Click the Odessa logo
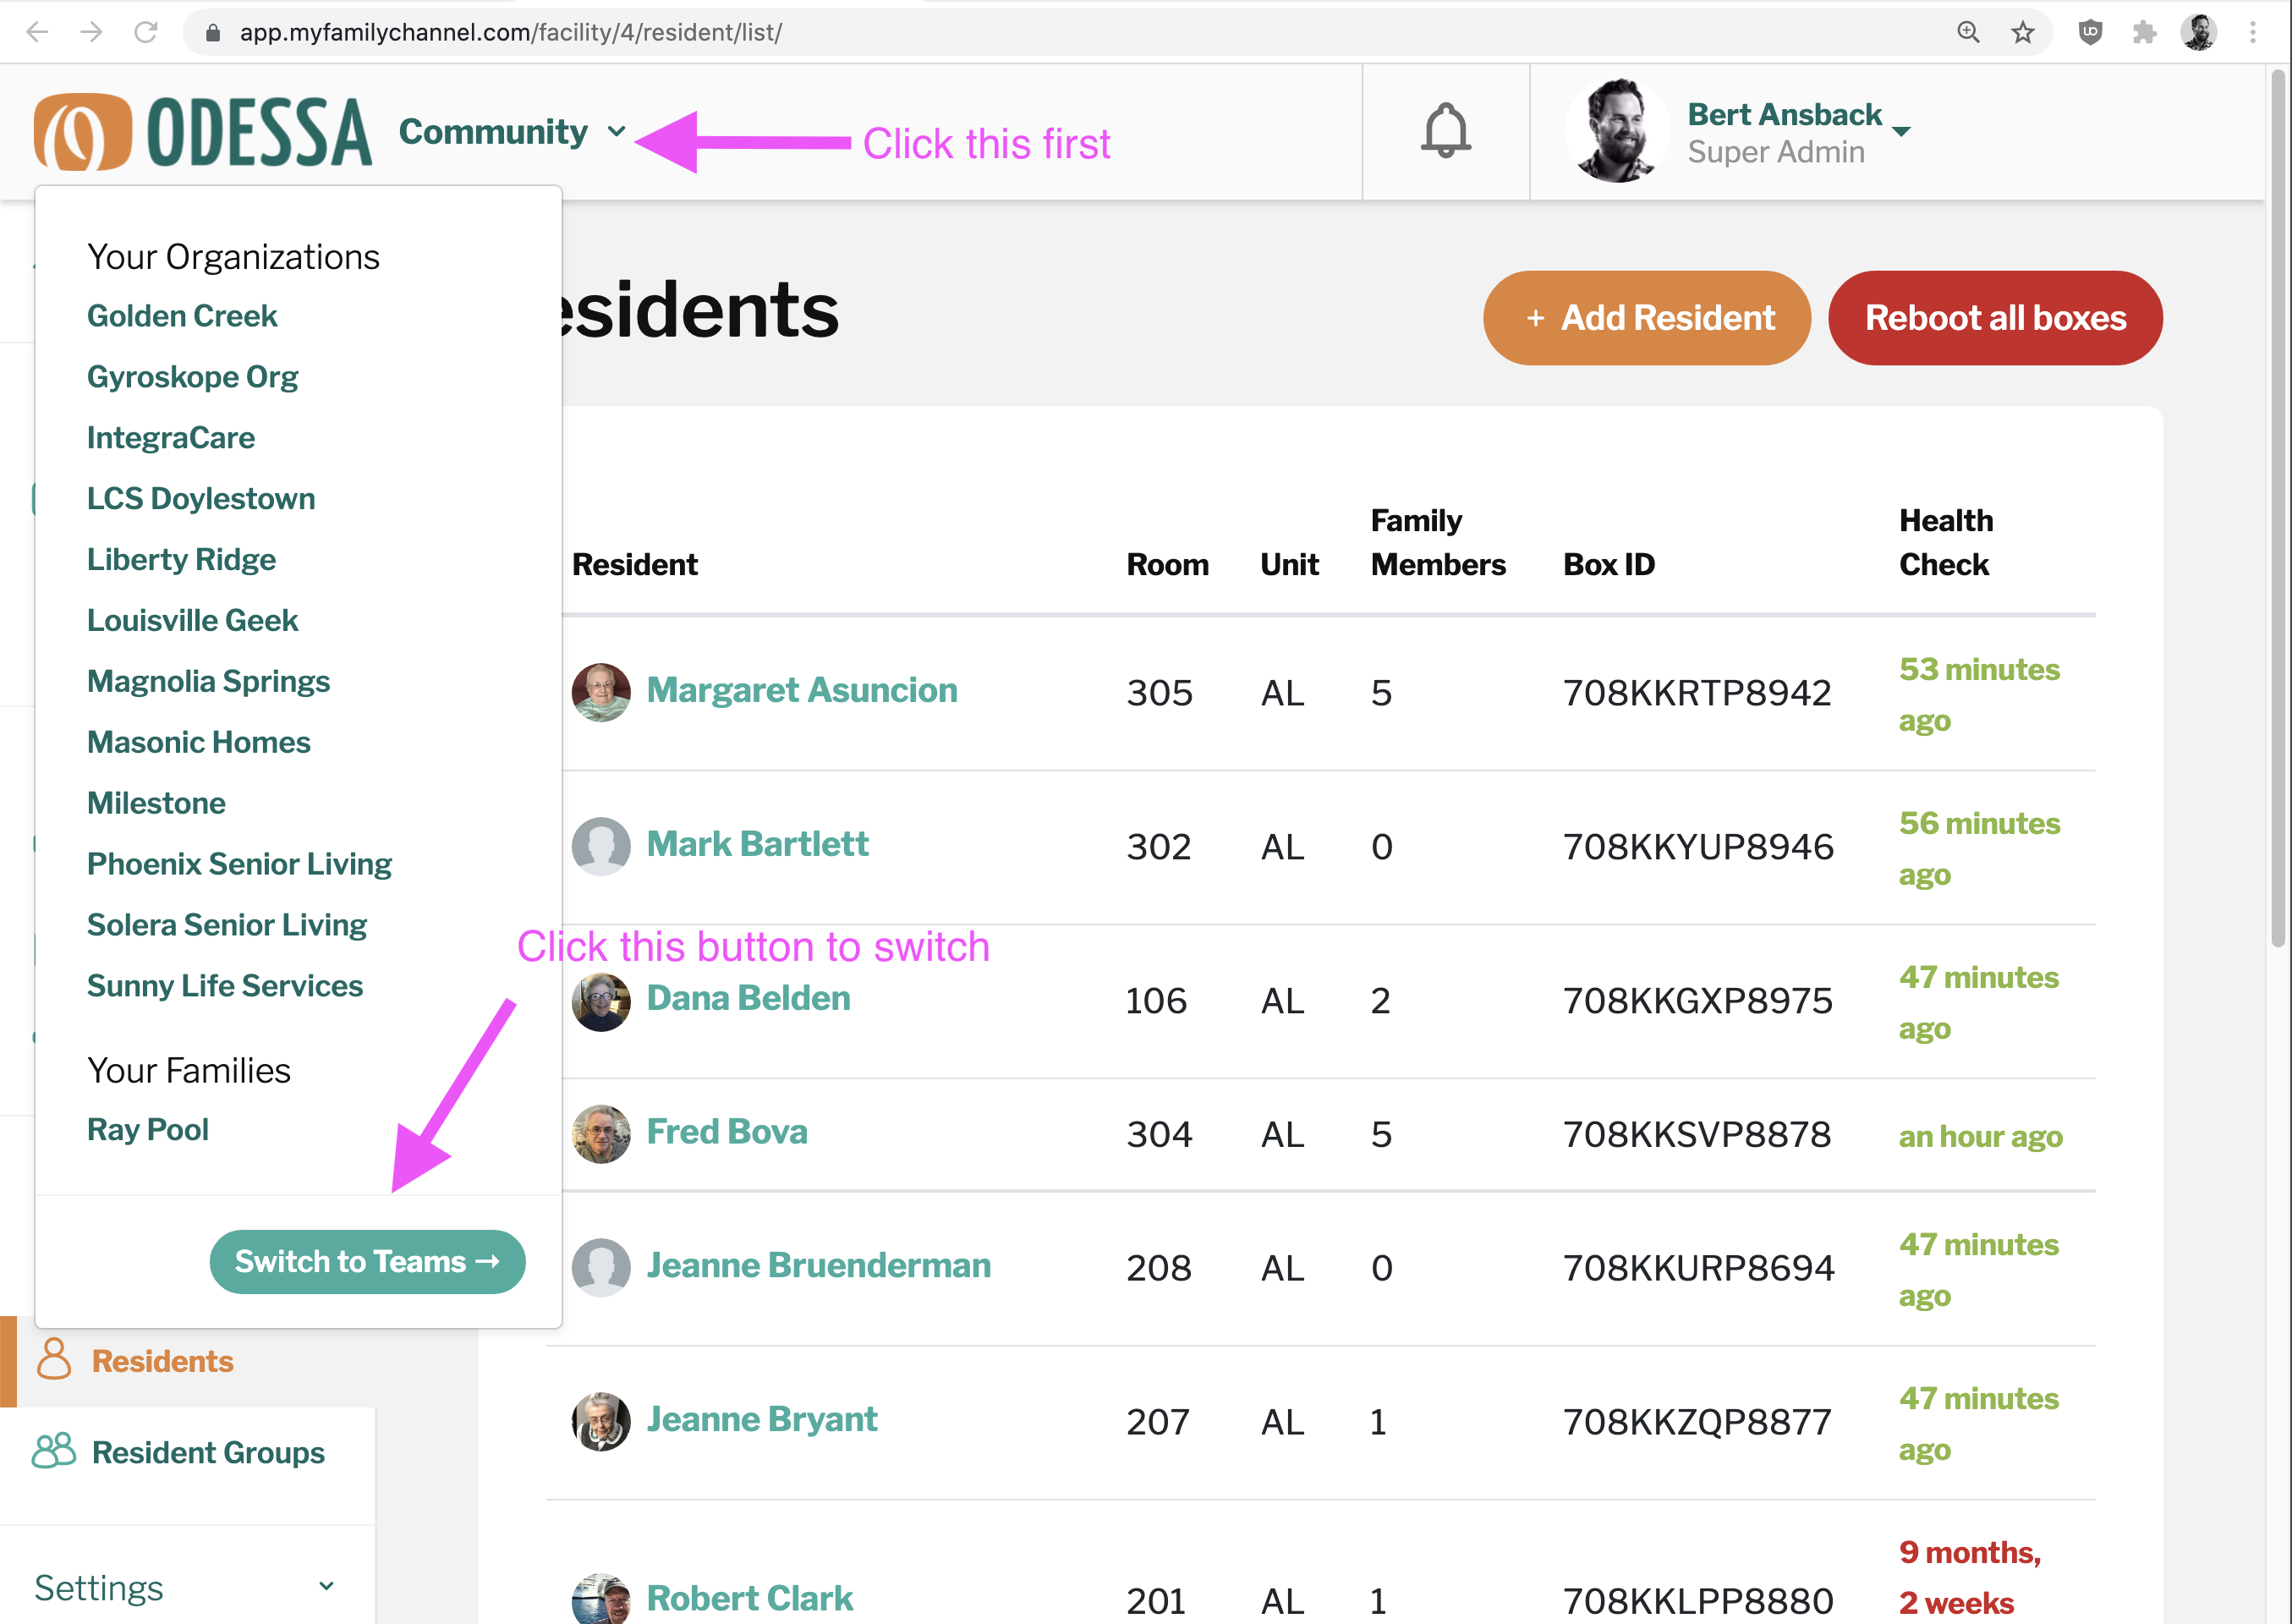This screenshot has width=2292, height=1624. pyautogui.click(x=203, y=132)
